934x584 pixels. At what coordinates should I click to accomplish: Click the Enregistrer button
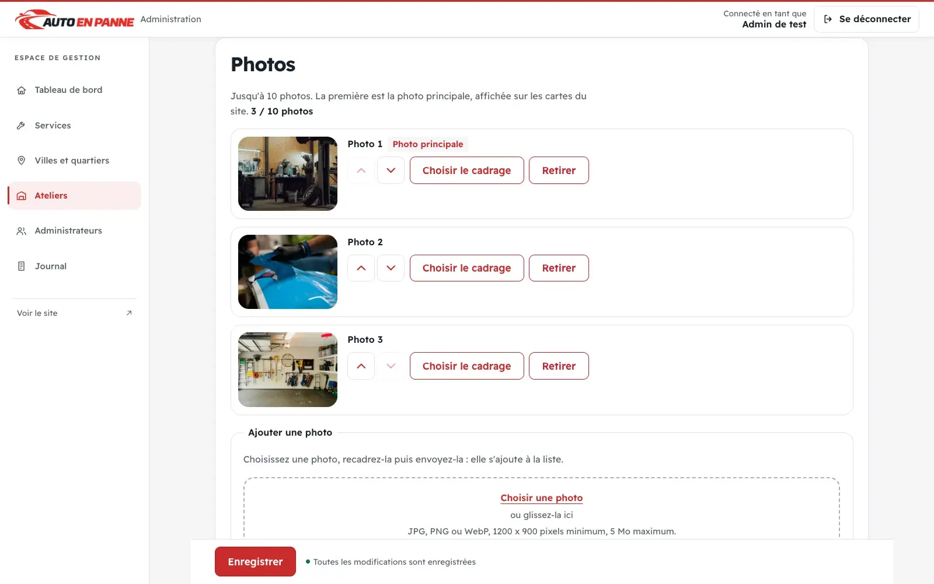[255, 562]
